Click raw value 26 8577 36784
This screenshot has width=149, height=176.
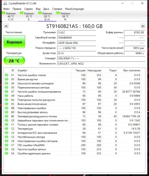point(131,92)
